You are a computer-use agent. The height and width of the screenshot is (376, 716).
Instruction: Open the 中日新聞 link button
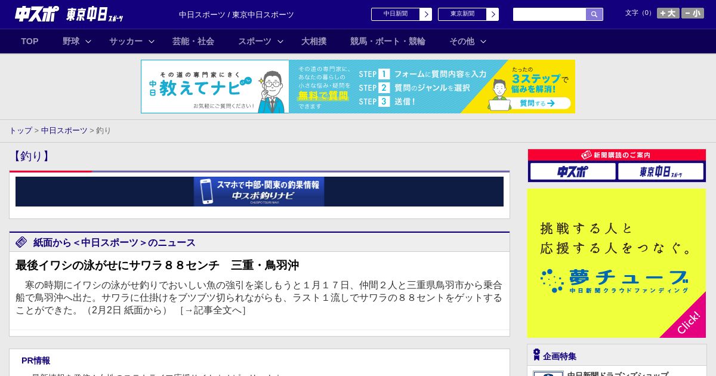pos(395,14)
